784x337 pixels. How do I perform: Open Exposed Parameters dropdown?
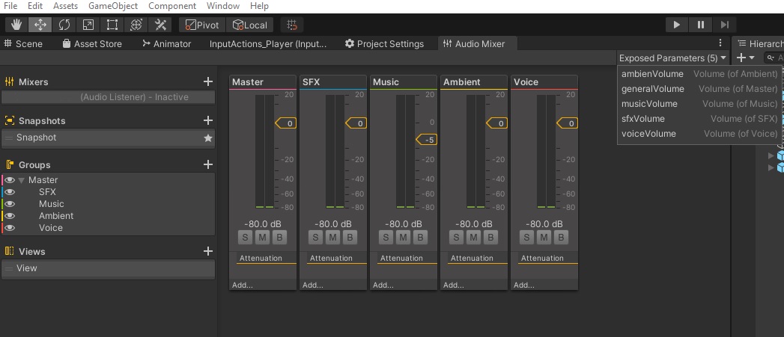pyautogui.click(x=672, y=58)
